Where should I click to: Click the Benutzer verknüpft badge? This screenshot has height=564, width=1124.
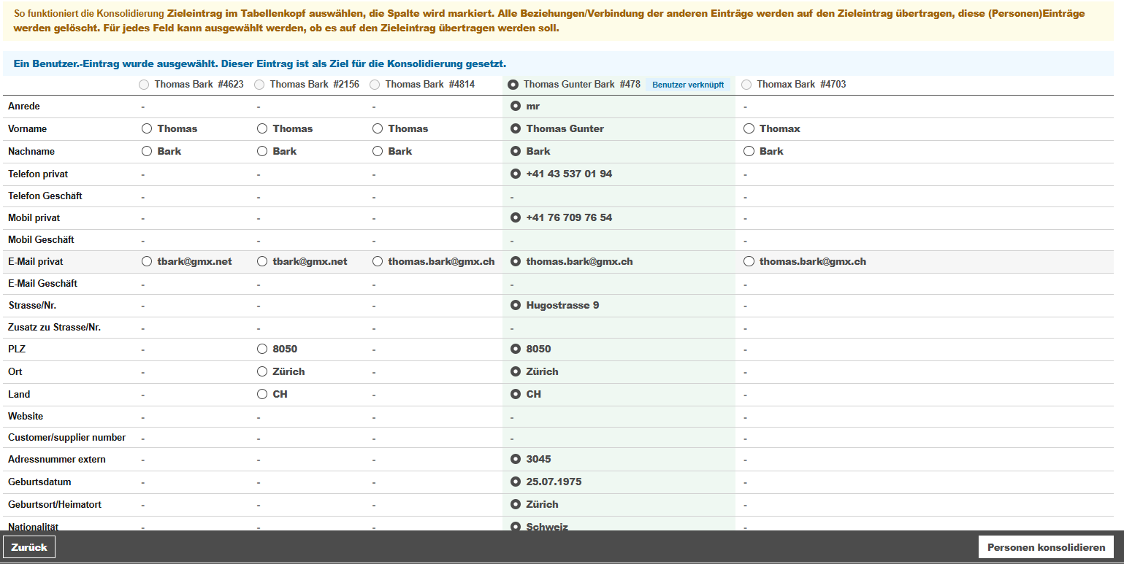coord(688,85)
